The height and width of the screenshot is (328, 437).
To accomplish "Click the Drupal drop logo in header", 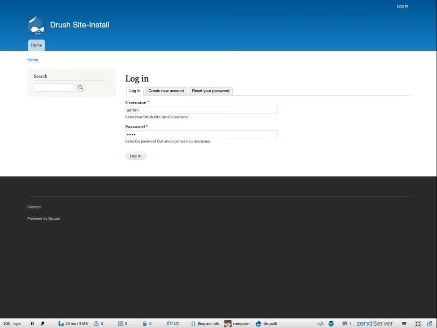I will (36, 25).
